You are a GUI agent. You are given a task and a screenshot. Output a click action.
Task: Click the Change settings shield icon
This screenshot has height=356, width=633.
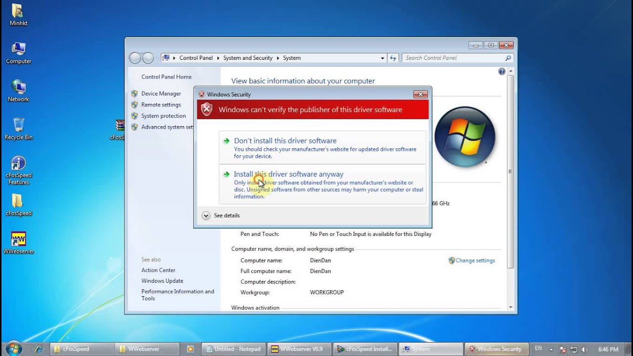tap(452, 260)
